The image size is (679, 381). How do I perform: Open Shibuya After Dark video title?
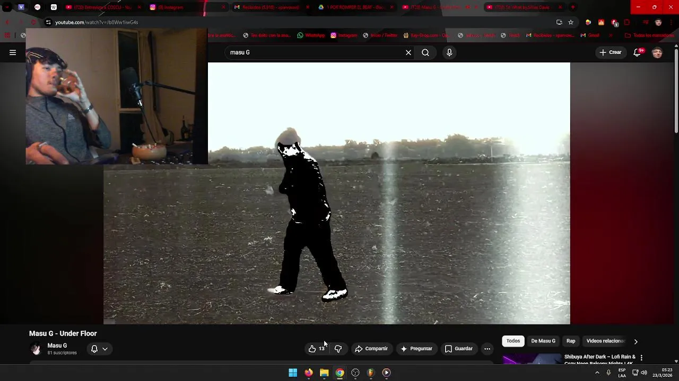(599, 359)
